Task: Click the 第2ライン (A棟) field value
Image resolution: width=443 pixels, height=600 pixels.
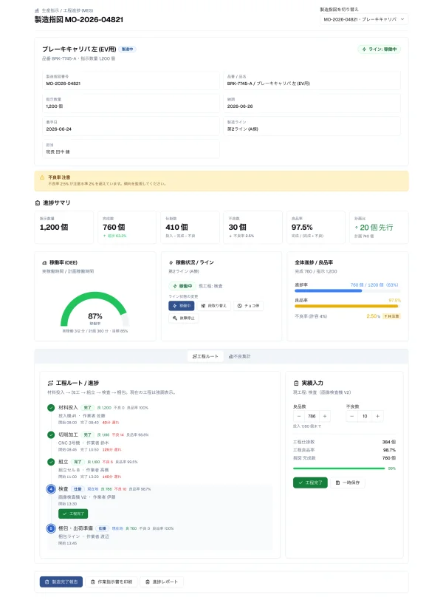Action: (243, 129)
